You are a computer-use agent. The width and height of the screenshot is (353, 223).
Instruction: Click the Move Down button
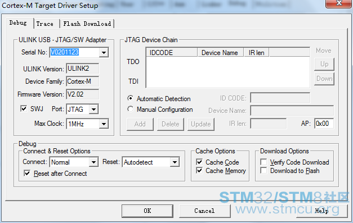click(x=324, y=79)
